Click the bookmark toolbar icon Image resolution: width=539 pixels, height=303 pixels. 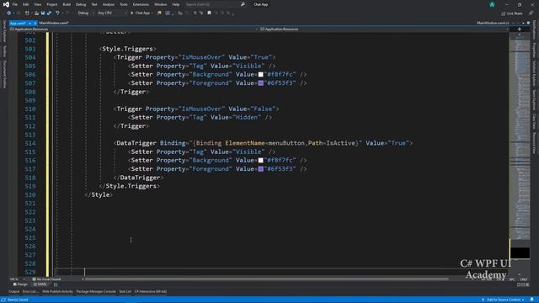(209, 13)
